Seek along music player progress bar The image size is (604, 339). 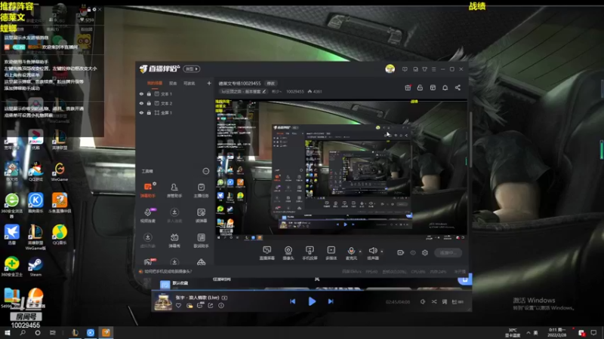[x=311, y=291]
